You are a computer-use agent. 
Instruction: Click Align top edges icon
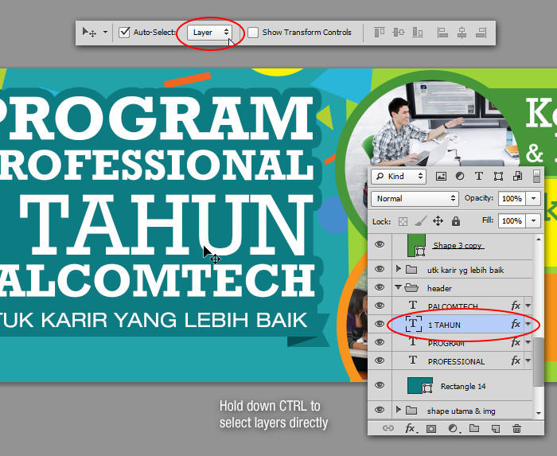[380, 33]
